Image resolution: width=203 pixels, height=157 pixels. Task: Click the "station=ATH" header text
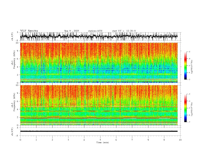pos(95,31)
